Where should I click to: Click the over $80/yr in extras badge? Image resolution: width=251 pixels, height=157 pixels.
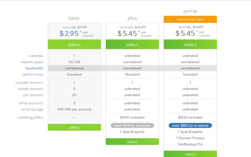[190, 126]
